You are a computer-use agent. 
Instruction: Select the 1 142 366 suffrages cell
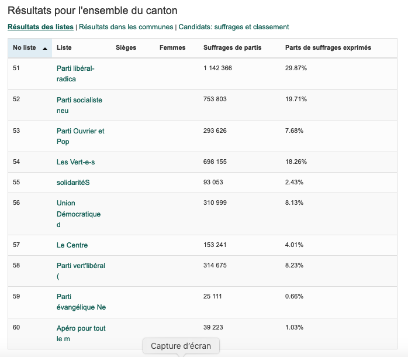pos(217,68)
